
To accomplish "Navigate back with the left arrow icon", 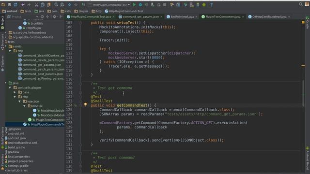I will pyautogui.click(x=70, y=4).
